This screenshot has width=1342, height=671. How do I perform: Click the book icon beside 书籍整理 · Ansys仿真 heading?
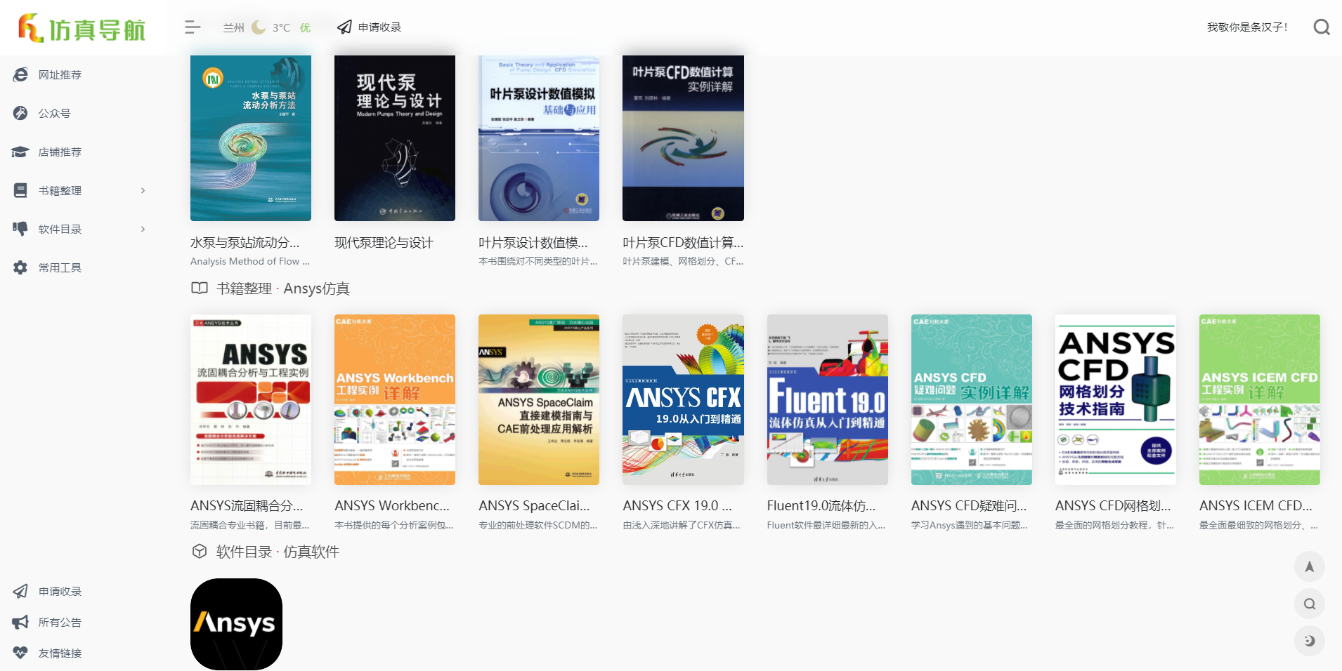click(x=200, y=288)
